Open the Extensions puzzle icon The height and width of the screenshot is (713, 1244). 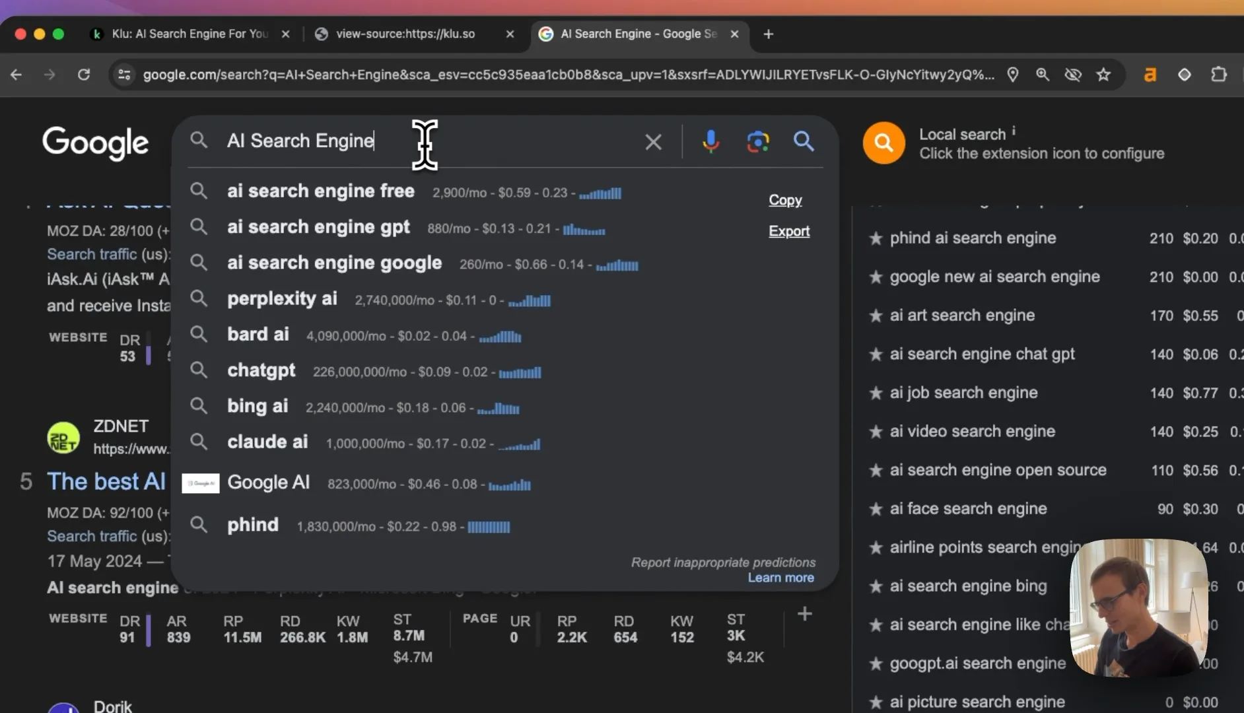pyautogui.click(x=1219, y=75)
